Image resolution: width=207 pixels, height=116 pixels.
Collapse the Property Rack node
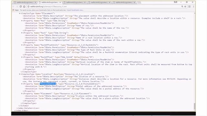tap(22, 33)
